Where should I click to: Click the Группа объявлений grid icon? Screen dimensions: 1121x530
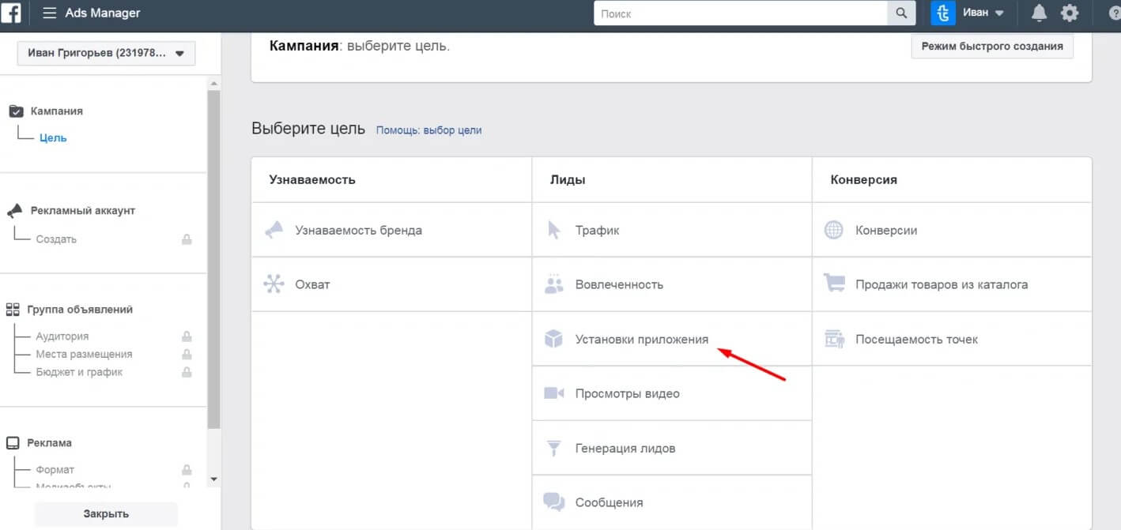tap(13, 310)
